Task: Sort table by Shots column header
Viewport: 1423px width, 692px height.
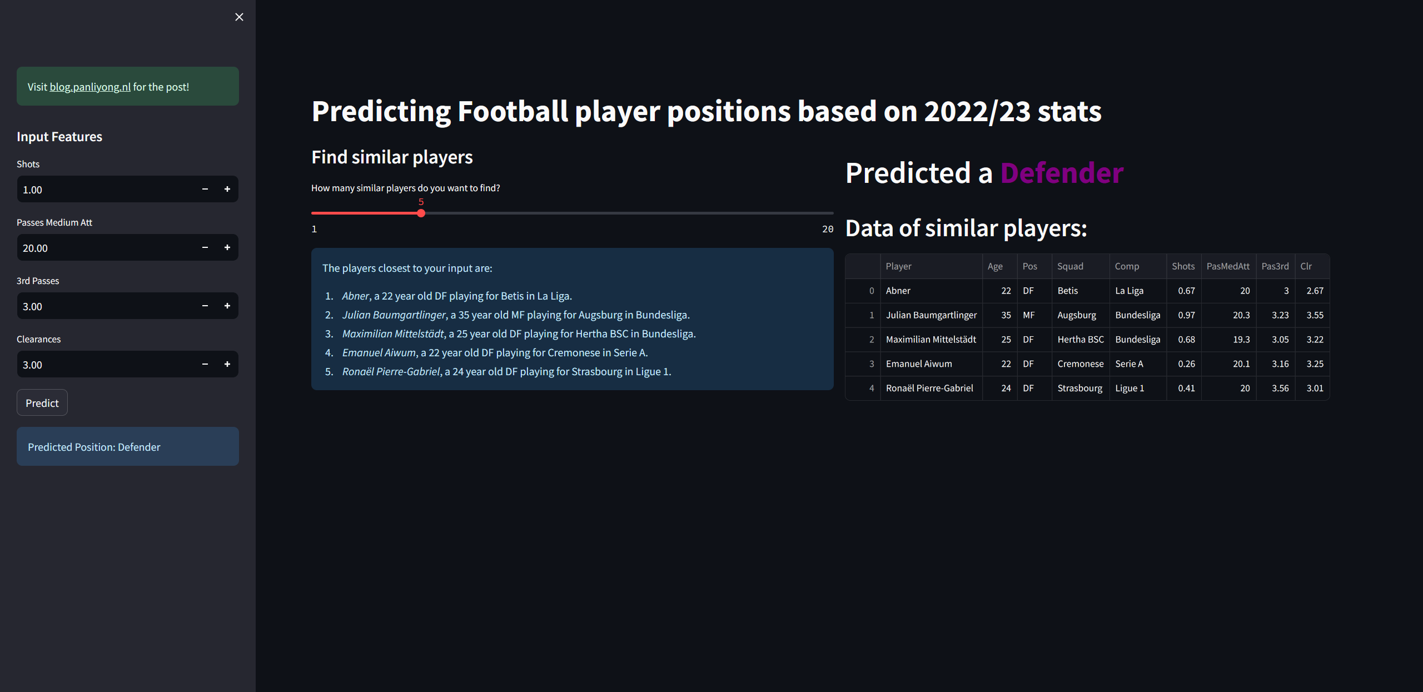Action: [1183, 266]
